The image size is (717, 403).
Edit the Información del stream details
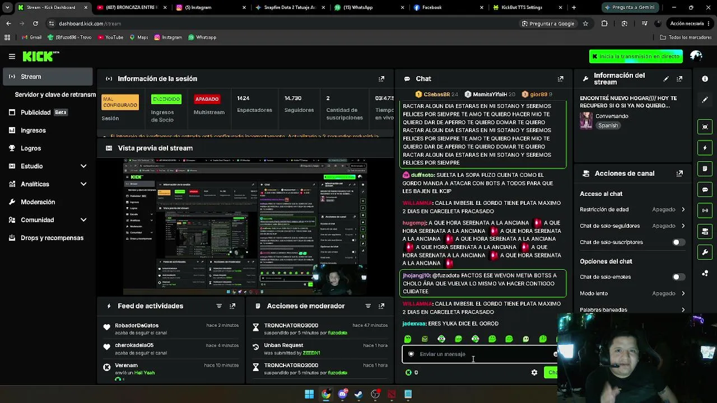[666, 79]
